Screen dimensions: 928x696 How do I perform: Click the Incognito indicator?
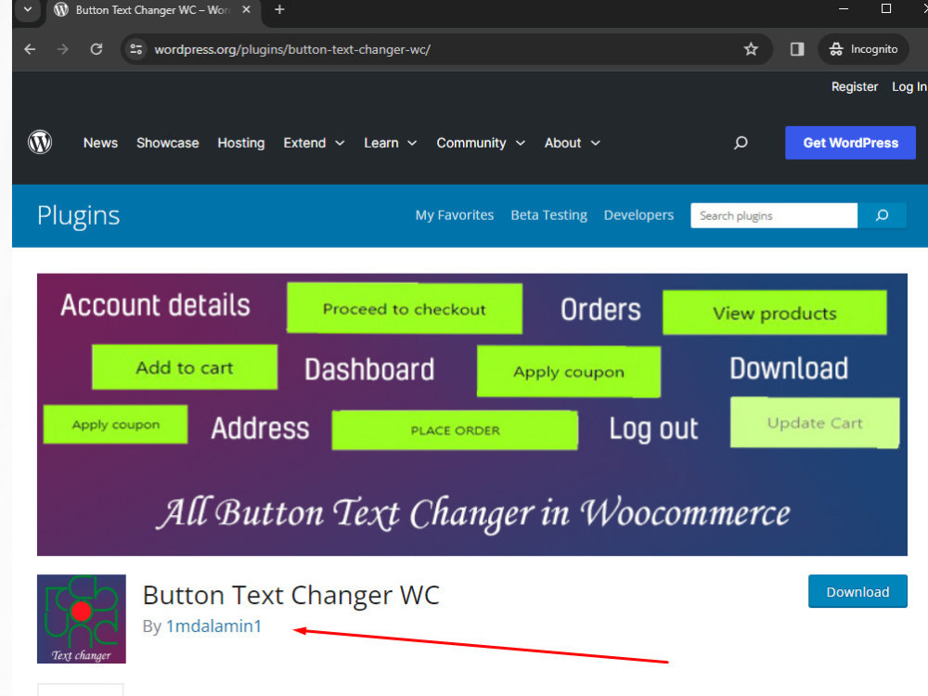pyautogui.click(x=863, y=49)
